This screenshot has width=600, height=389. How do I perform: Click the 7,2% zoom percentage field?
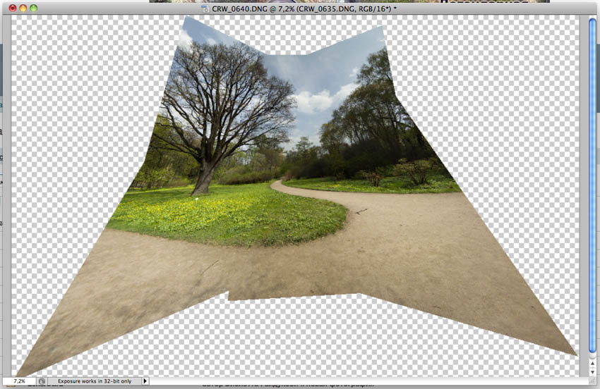click(20, 381)
